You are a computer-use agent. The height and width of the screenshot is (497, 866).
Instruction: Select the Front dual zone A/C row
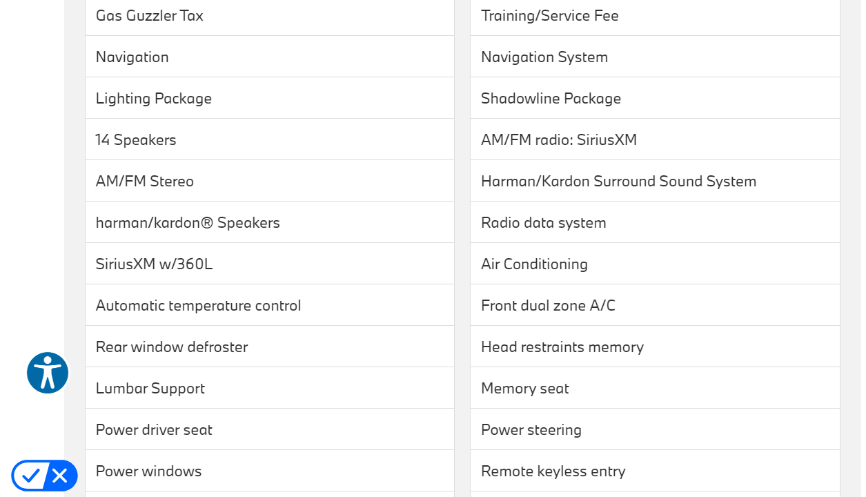[548, 305]
